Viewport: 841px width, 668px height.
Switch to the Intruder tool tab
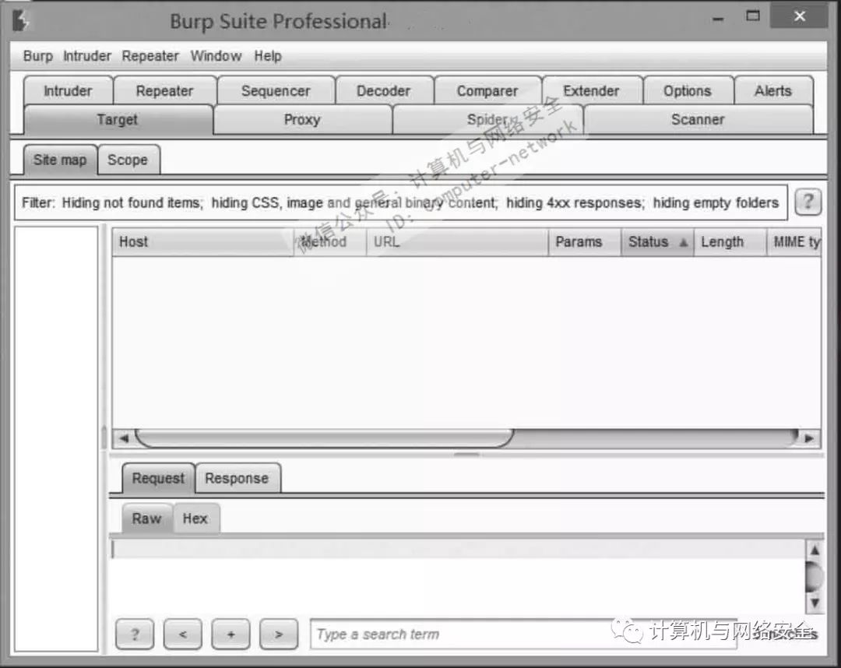click(x=68, y=90)
